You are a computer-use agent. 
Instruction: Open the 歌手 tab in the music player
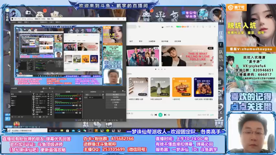(x=140, y=41)
